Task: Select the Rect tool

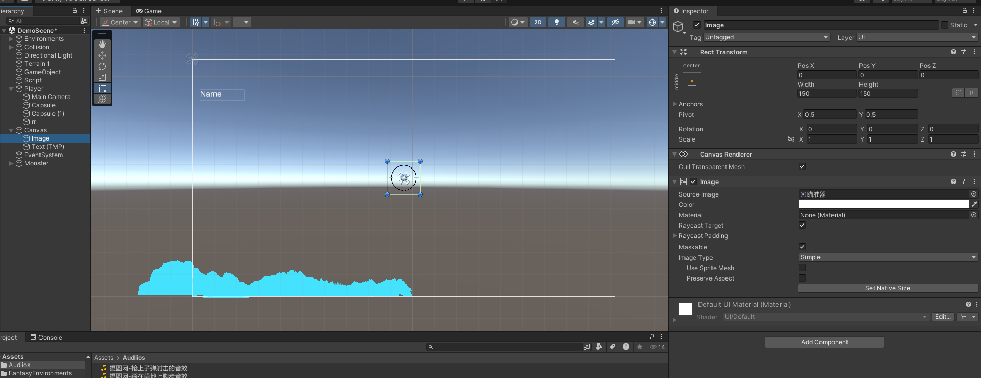Action: [102, 88]
